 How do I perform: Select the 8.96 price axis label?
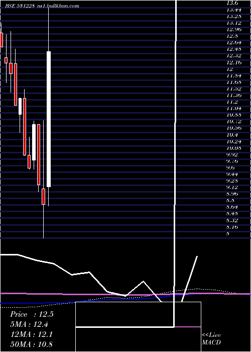pyautogui.click(x=232, y=194)
